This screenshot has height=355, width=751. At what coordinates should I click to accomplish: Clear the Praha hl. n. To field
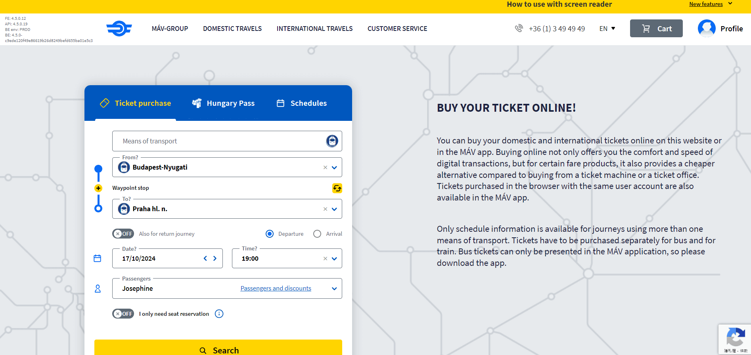click(325, 209)
